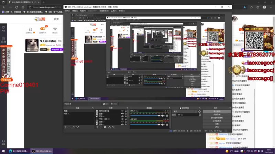Add a new scene with the plus icon
Image resolution: width=275 pixels, height=154 pixels.
point(66,127)
